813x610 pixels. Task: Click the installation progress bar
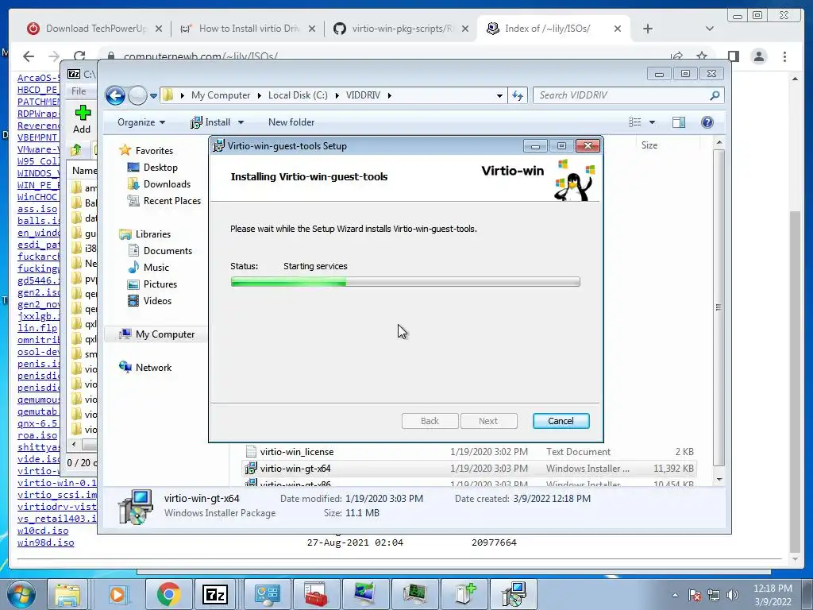(x=405, y=282)
